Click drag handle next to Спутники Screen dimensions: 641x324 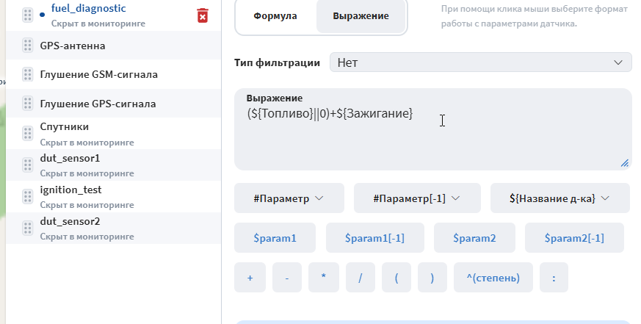(27, 134)
